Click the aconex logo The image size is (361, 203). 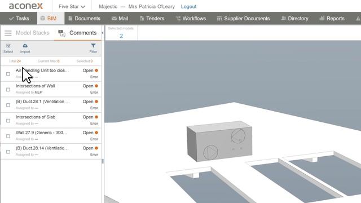click(26, 6)
